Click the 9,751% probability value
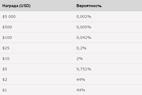Screen dimensions: 142x95 [84, 69]
